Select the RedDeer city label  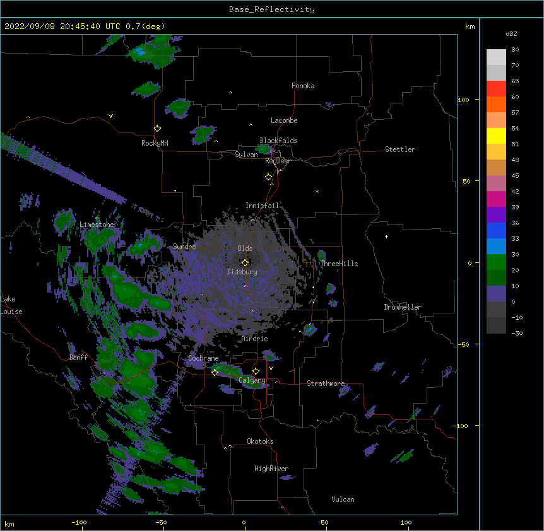click(x=278, y=161)
